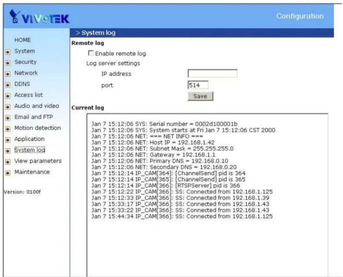The height and width of the screenshot is (277, 343).
Task: Click the arrow icon beside View parameters
Action: pos(8,162)
